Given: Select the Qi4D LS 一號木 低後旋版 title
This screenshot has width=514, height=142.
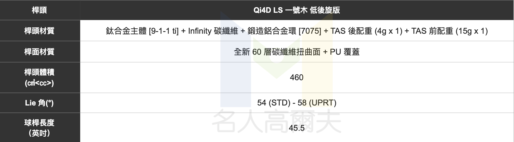Looking at the screenshot, I should [x=296, y=10].
